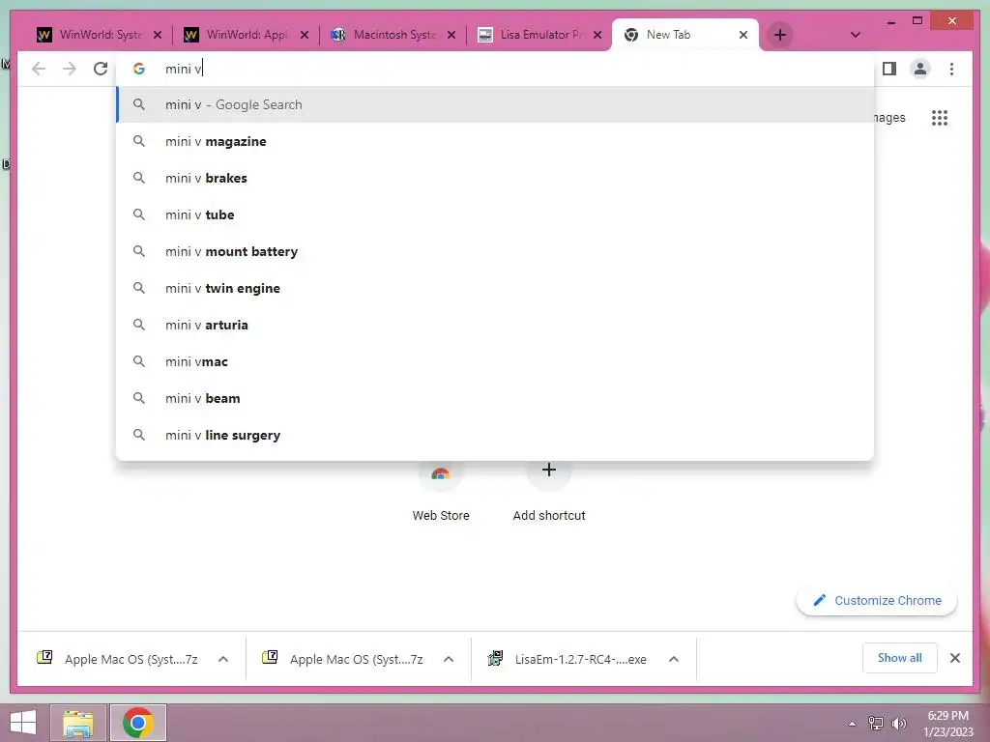Expand the tab search chevron
The width and height of the screenshot is (990, 742).
856,35
